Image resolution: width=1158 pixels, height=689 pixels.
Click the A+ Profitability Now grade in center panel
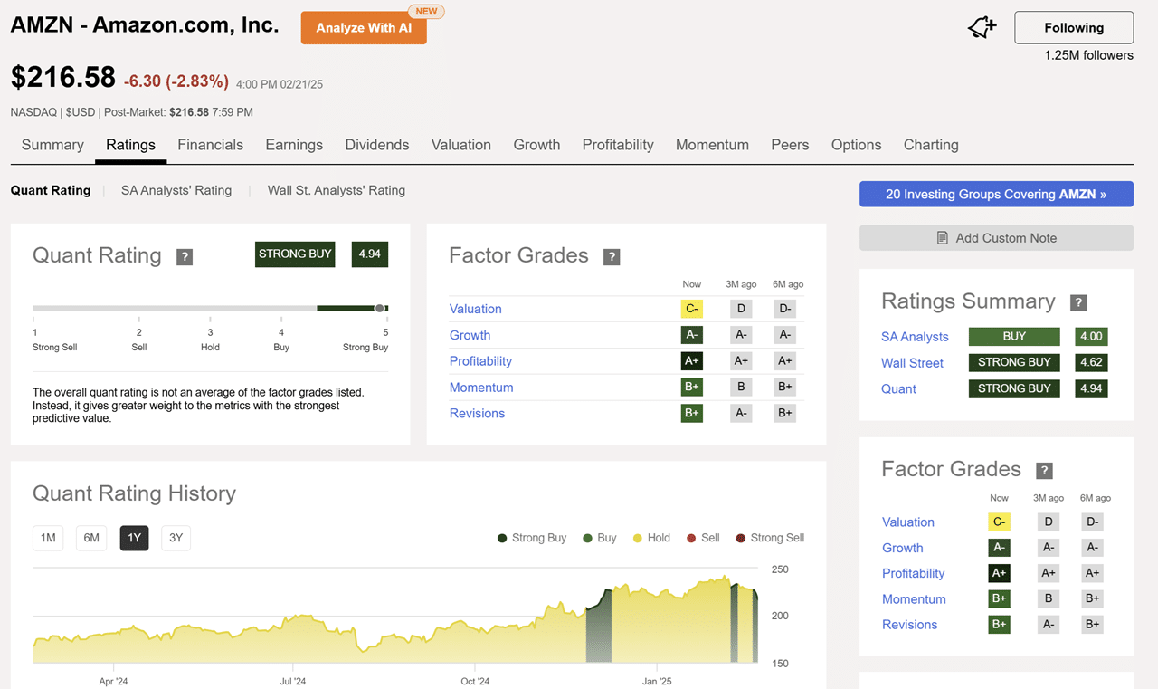click(691, 361)
